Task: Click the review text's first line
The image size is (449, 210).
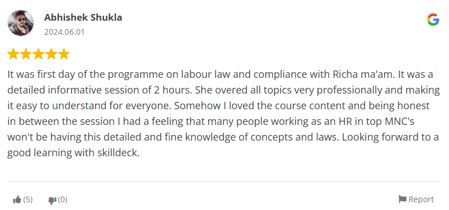Action: tap(220, 74)
